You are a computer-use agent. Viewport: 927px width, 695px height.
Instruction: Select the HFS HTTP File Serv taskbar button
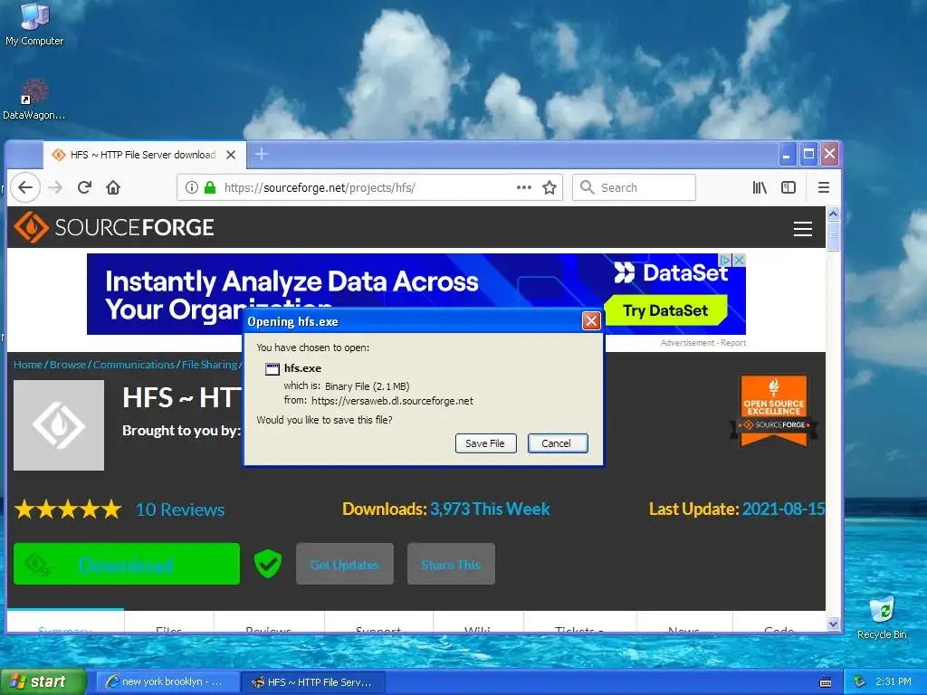click(314, 682)
